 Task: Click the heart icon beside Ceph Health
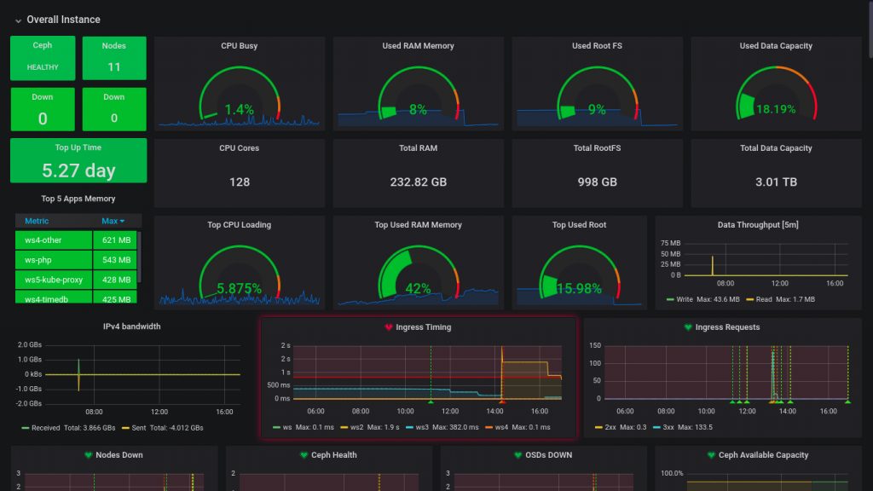[x=304, y=455]
